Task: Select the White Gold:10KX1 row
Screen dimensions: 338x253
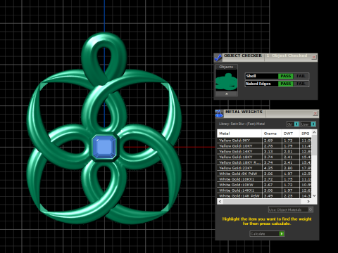Action: point(264,179)
